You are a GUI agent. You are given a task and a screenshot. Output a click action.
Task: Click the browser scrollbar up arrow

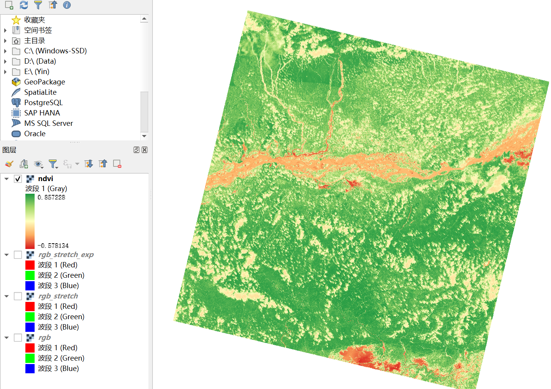click(x=144, y=18)
